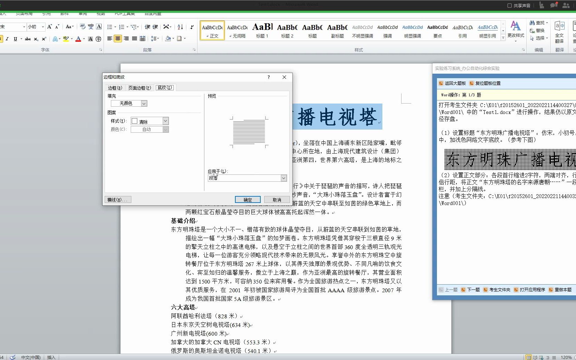This screenshot has width=576, height=360.
Task: Click the Enclose Characters icon
Action: tap(98, 39)
